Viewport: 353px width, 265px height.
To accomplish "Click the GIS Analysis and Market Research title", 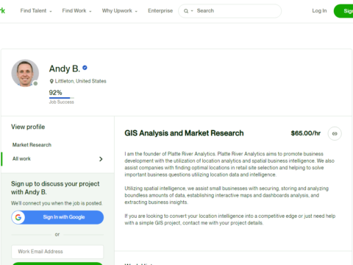I will pos(184,133).
